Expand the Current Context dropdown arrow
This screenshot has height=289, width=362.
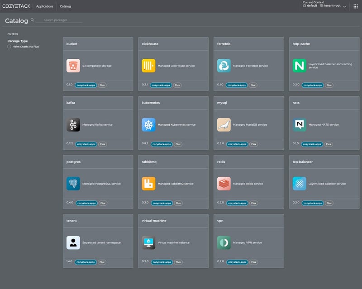[344, 6]
